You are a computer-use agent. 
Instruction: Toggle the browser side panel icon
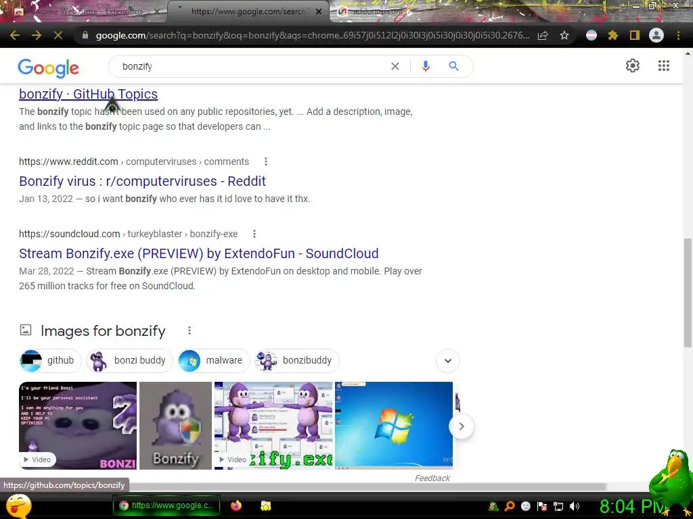point(635,35)
